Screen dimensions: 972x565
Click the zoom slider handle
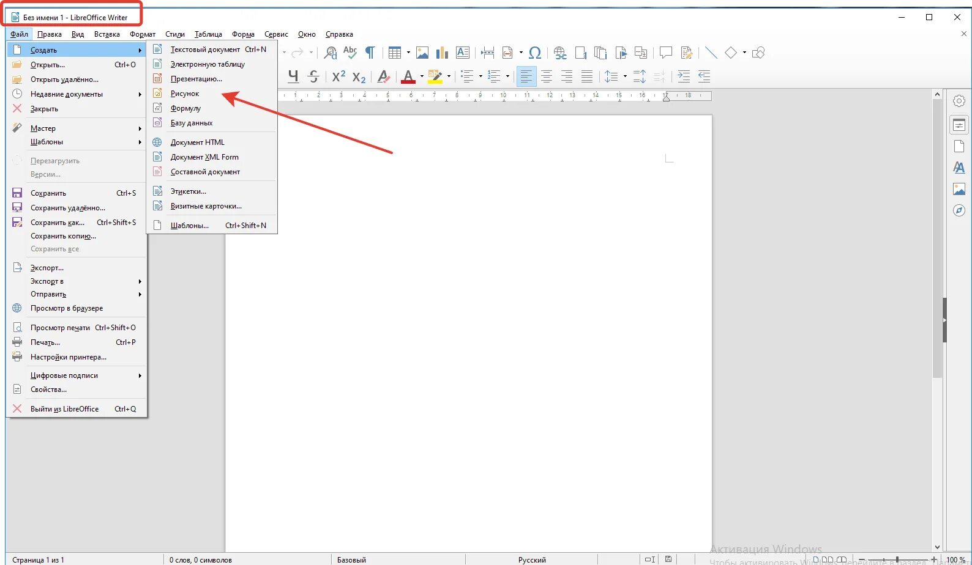pos(897,559)
